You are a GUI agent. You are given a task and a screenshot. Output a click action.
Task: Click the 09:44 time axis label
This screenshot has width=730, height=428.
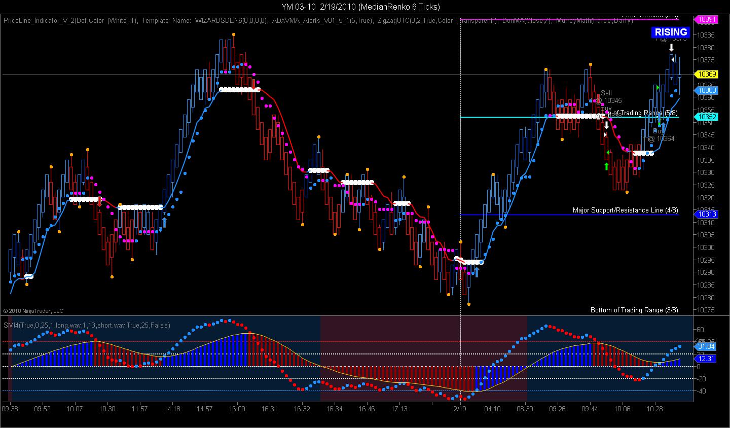tap(590, 409)
